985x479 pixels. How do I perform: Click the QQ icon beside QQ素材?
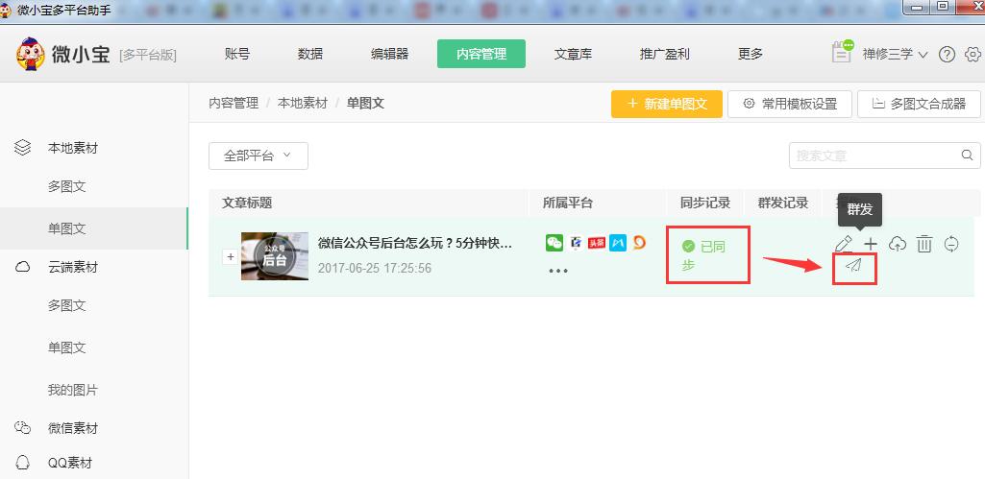tap(23, 463)
